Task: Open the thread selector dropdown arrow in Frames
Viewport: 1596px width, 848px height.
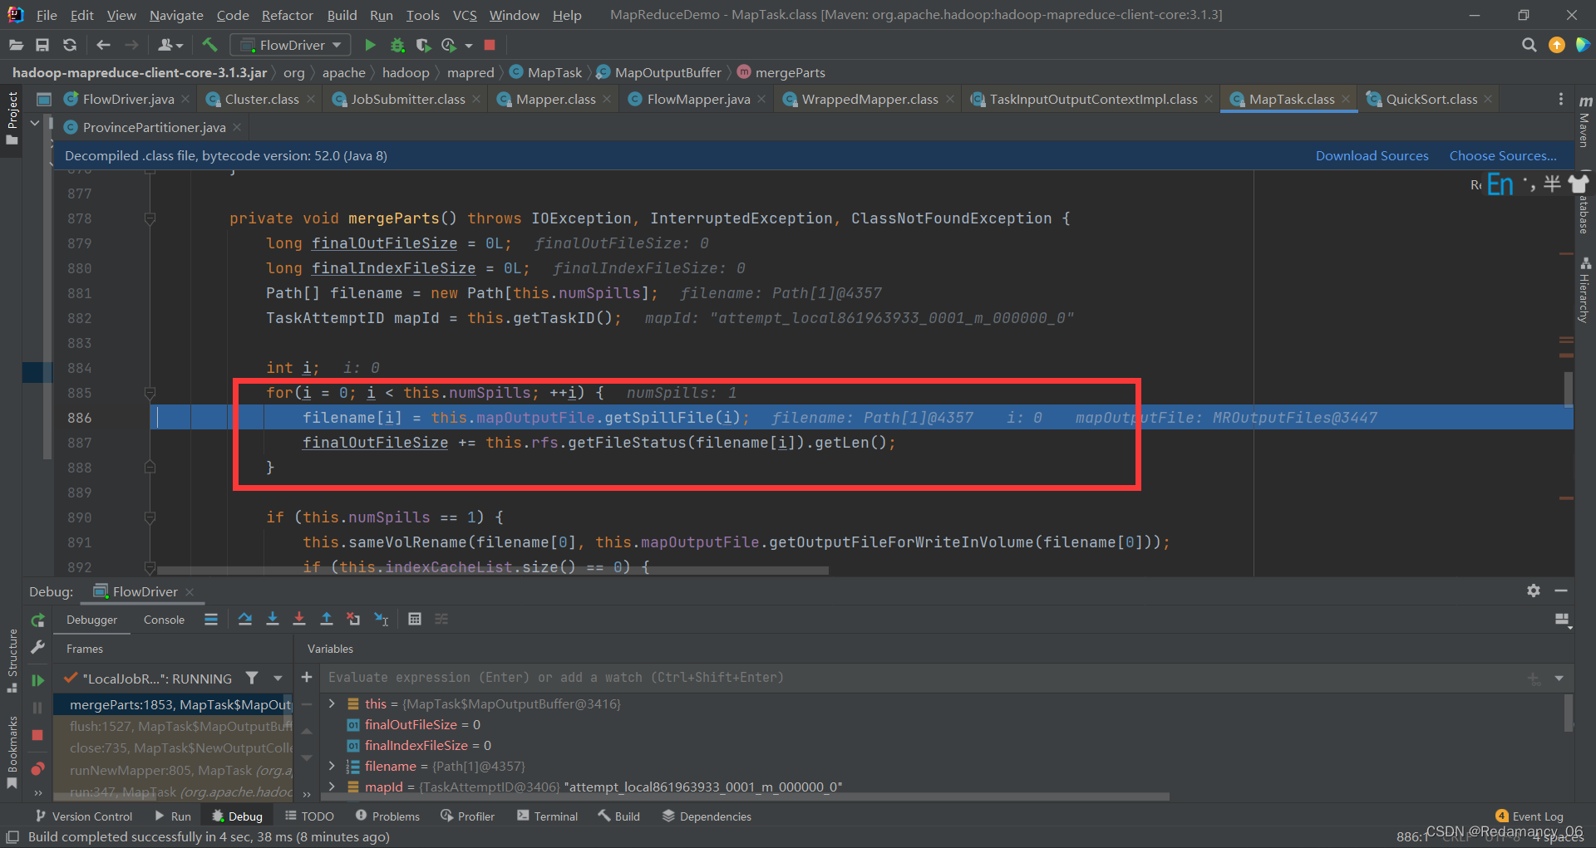Action: [278, 678]
